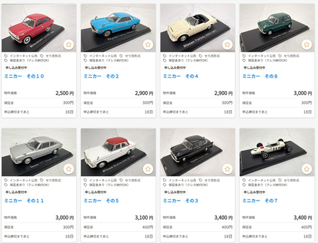Click favorite star on ミニカー その4
Image resolution: width=318 pixels, height=243 pixels.
(227, 44)
